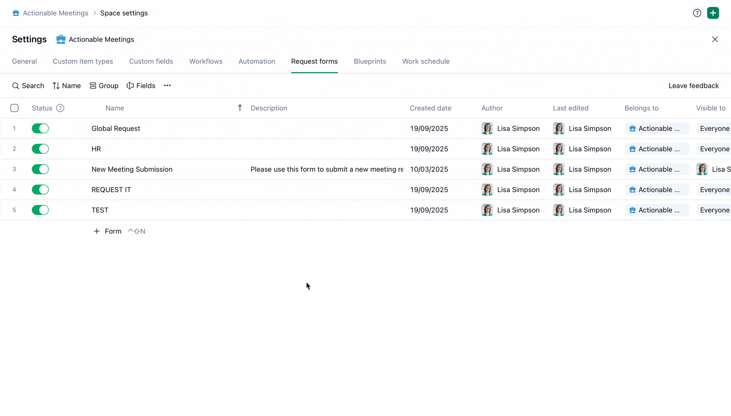731x416 pixels.
Task: Click the Name column sort arrow
Action: point(240,108)
